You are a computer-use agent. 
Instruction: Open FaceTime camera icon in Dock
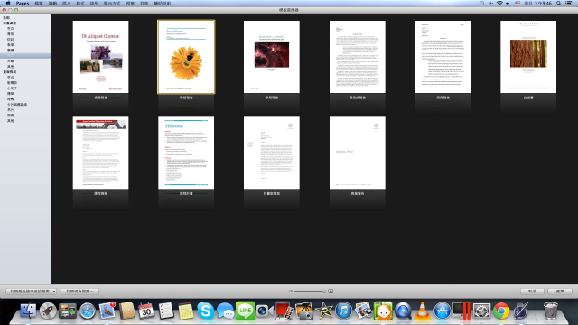click(x=265, y=311)
